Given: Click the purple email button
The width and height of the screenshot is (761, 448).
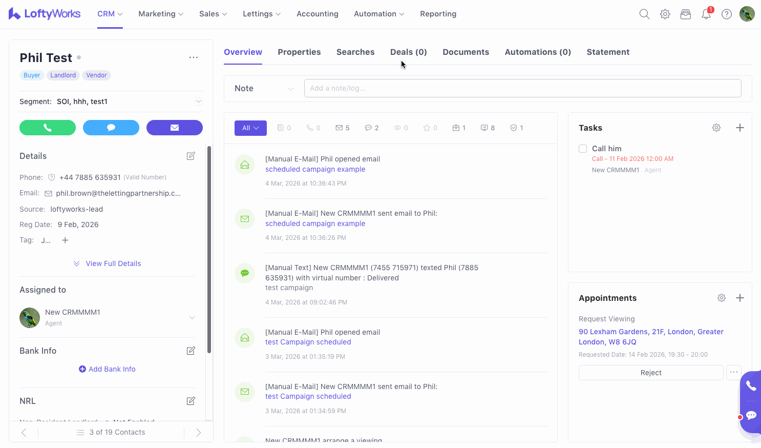Looking at the screenshot, I should click(x=175, y=128).
